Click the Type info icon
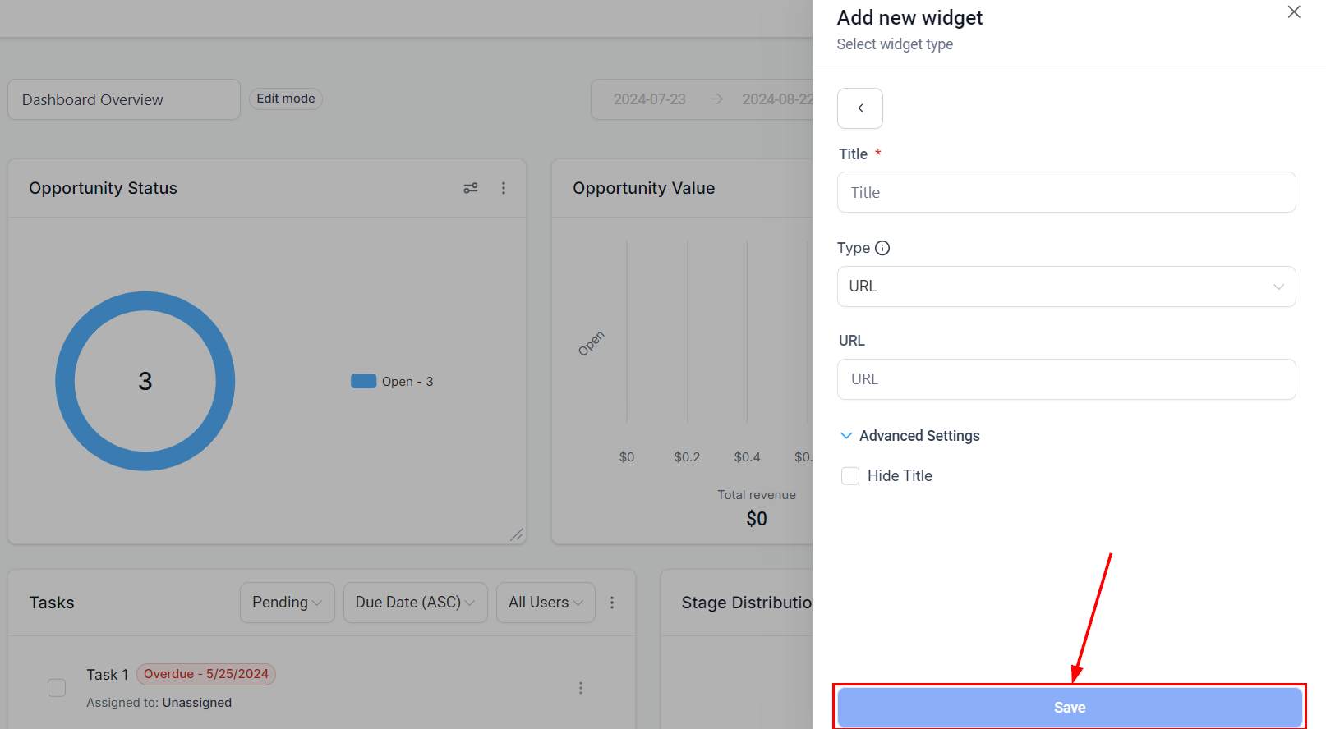 pyautogui.click(x=882, y=248)
